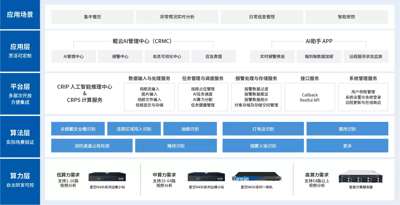The height and width of the screenshot is (205, 400).
Task: Choose the 打电话识别 algorithm tile
Action: pos(263,129)
